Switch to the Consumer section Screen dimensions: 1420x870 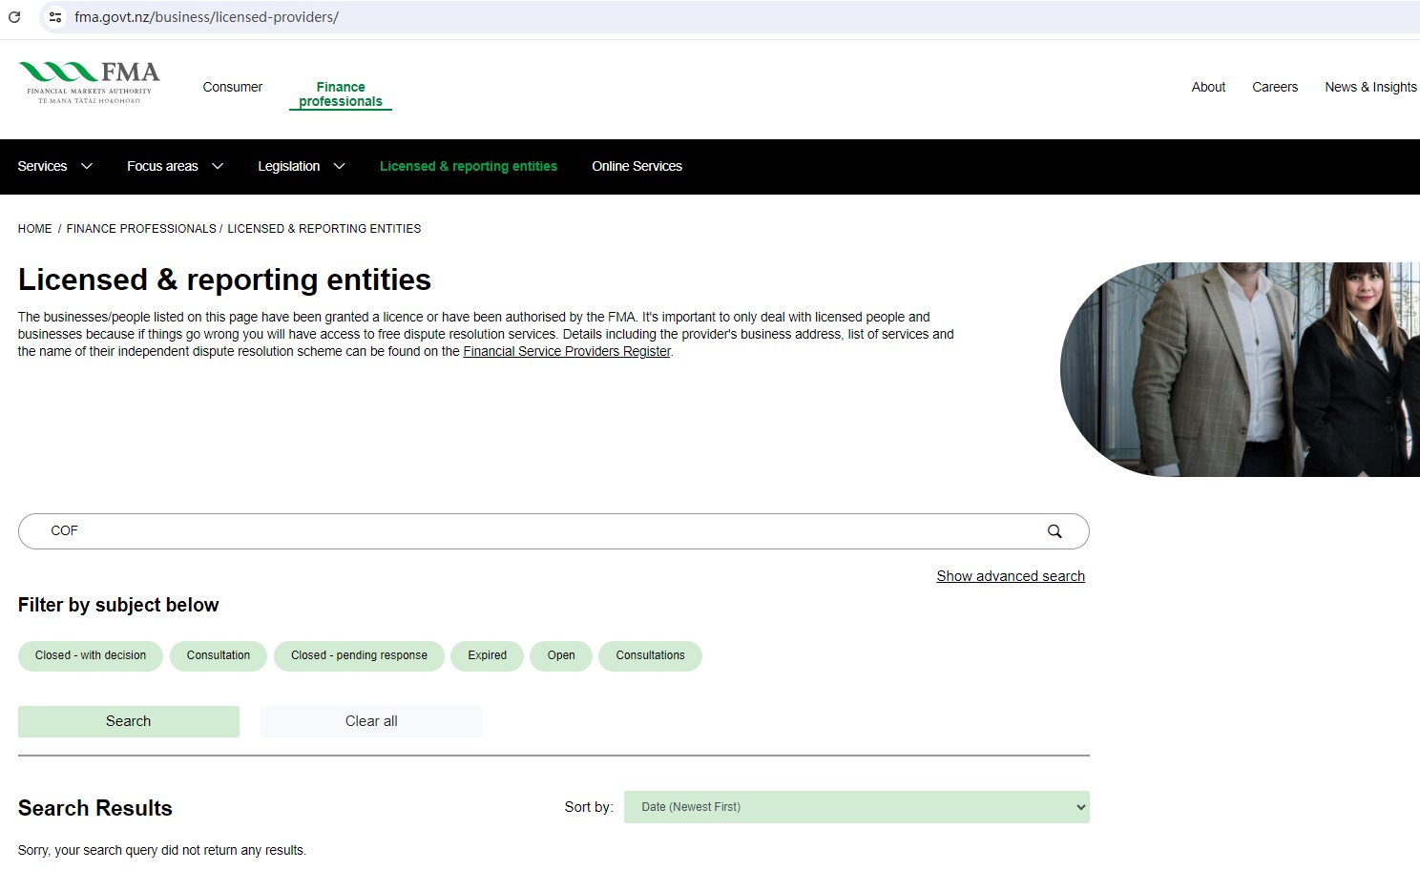(x=233, y=87)
